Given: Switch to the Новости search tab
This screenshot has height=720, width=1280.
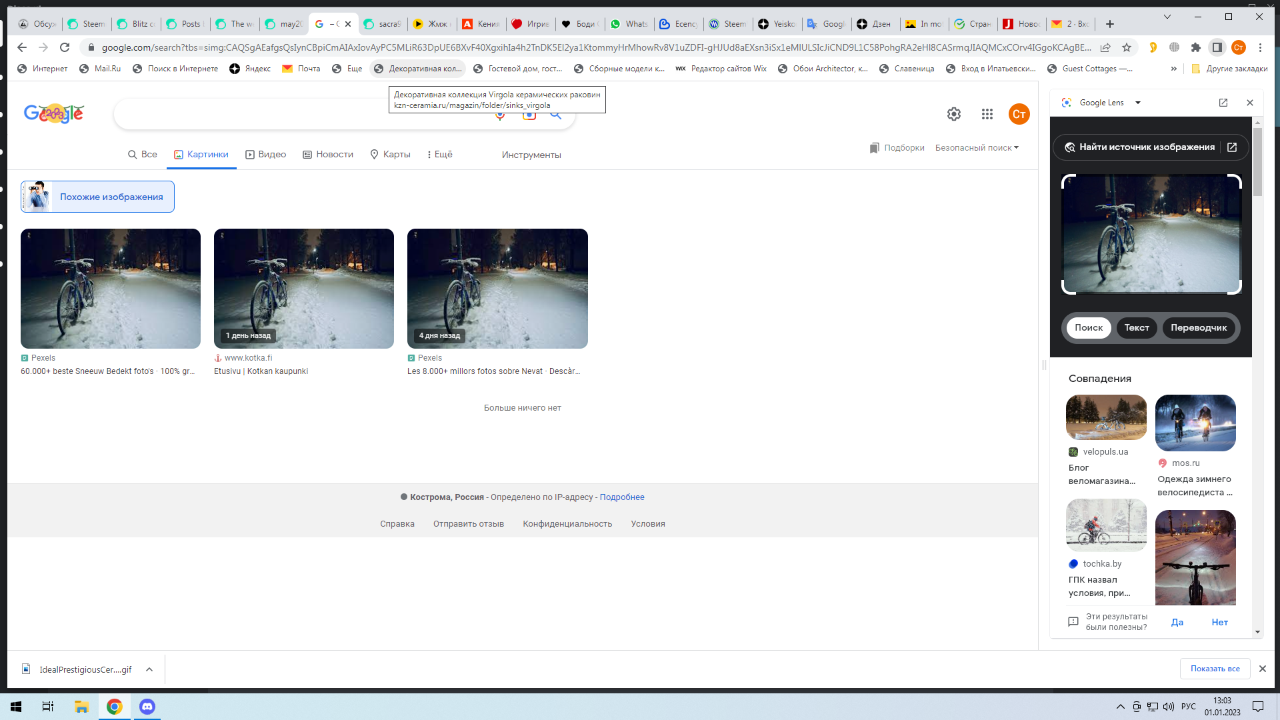Looking at the screenshot, I should (x=328, y=155).
